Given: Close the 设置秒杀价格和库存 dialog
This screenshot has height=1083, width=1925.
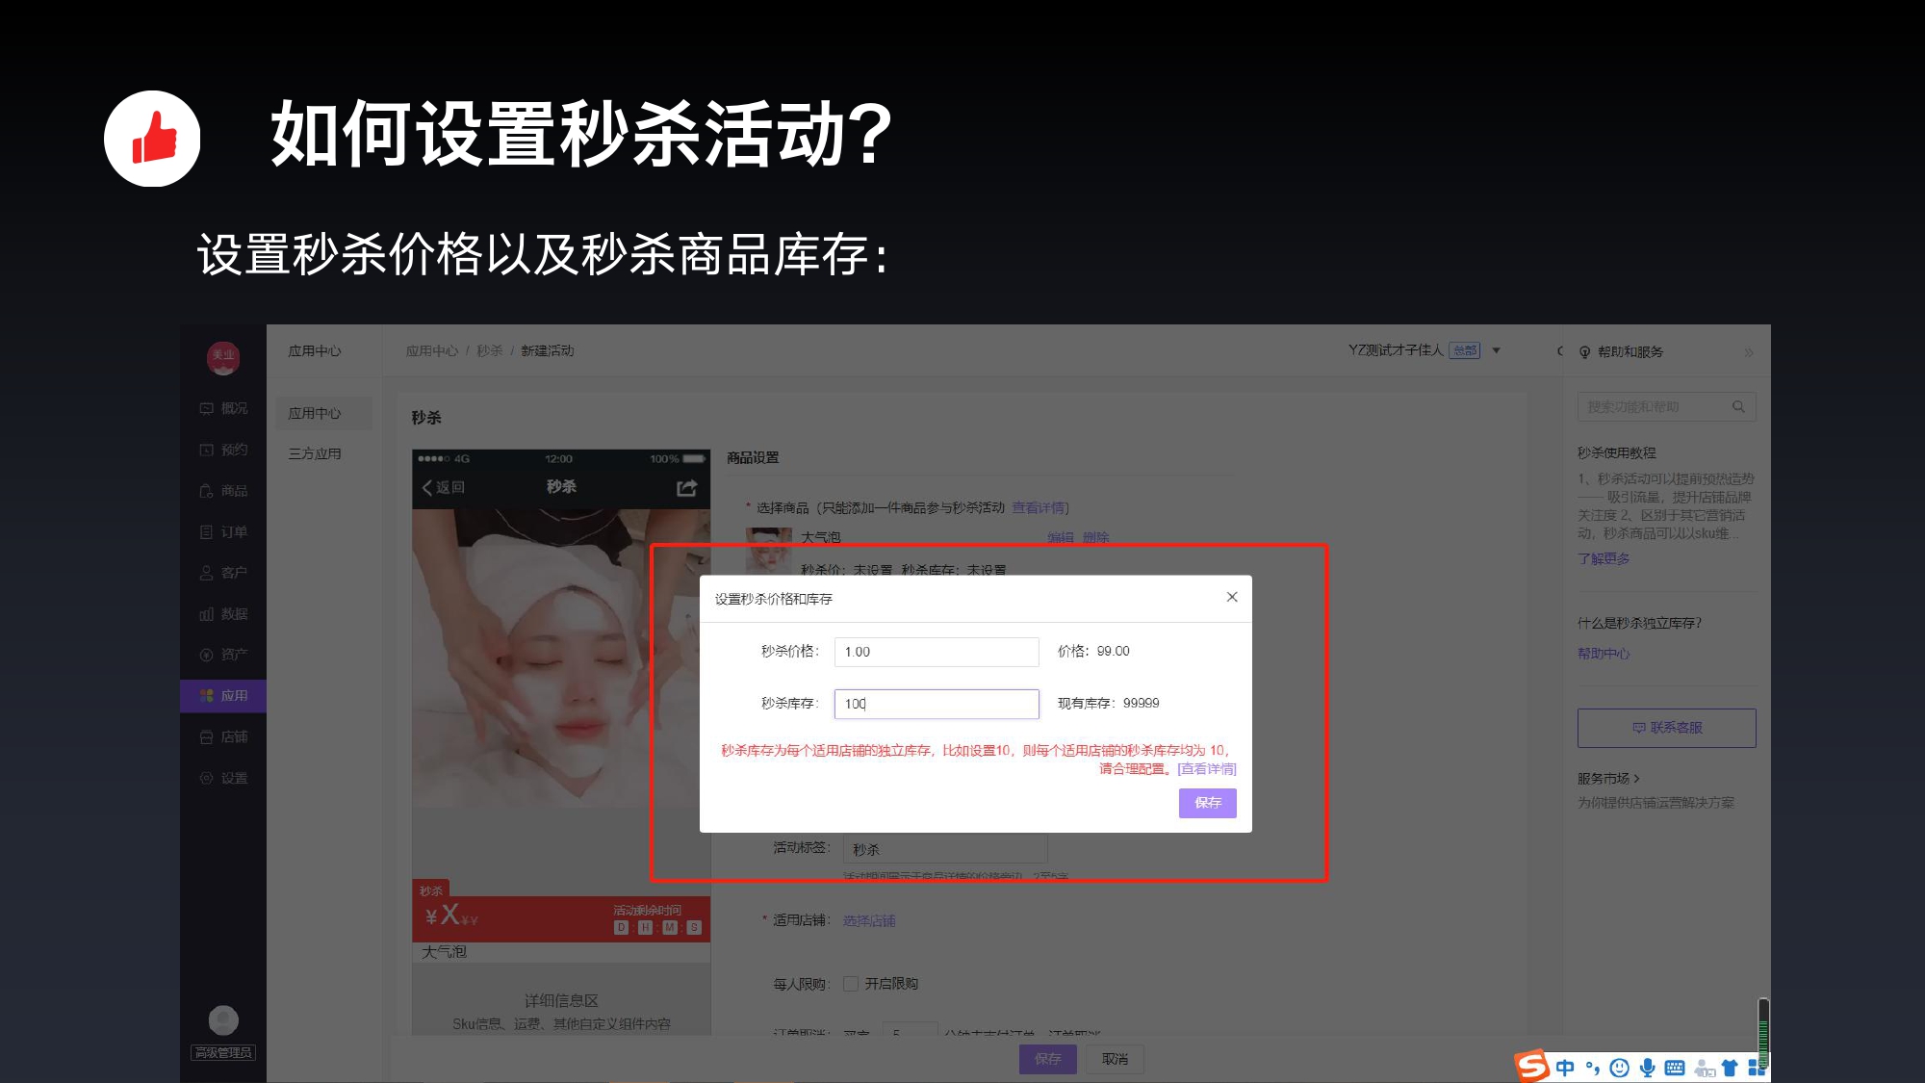Looking at the screenshot, I should coord(1232,598).
